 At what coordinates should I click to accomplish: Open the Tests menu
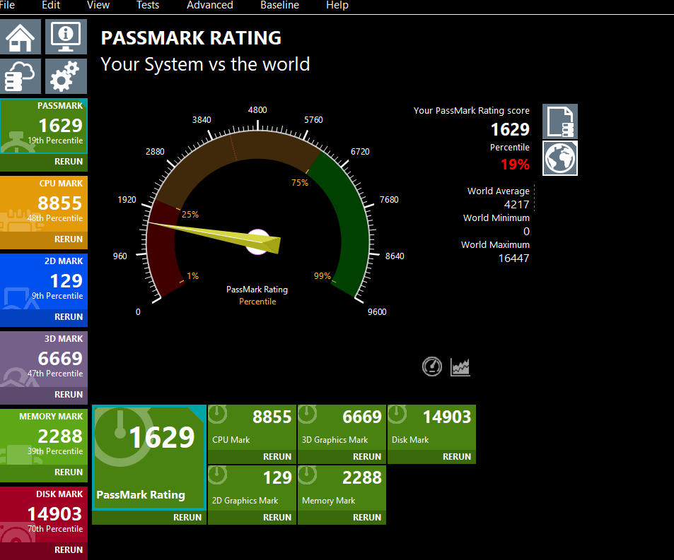[x=147, y=5]
